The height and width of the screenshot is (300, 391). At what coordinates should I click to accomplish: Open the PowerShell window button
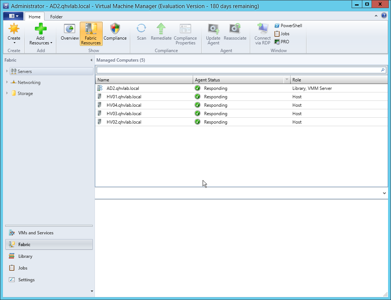288,26
